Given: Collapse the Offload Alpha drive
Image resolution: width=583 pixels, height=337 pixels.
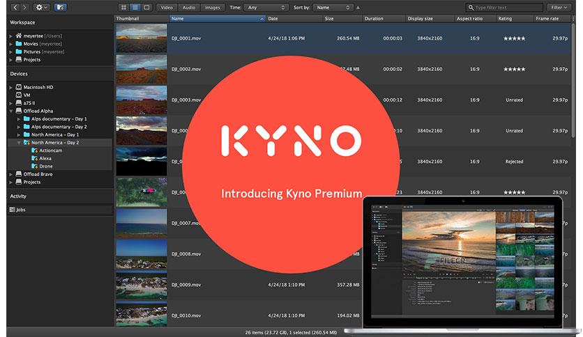Looking at the screenshot, I should point(11,111).
